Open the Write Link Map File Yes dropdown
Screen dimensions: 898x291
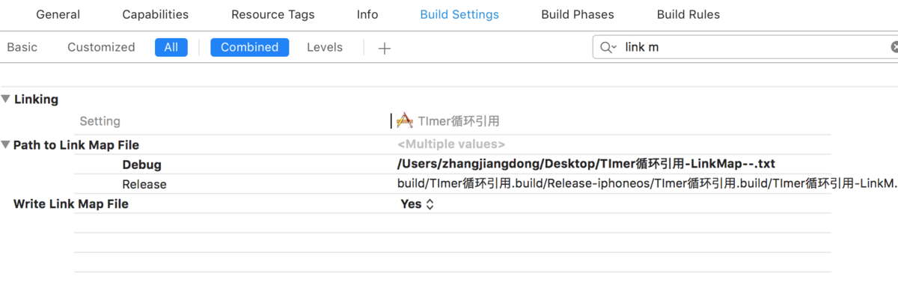[418, 203]
